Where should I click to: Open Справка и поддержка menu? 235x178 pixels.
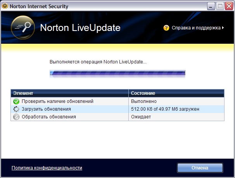(x=196, y=28)
